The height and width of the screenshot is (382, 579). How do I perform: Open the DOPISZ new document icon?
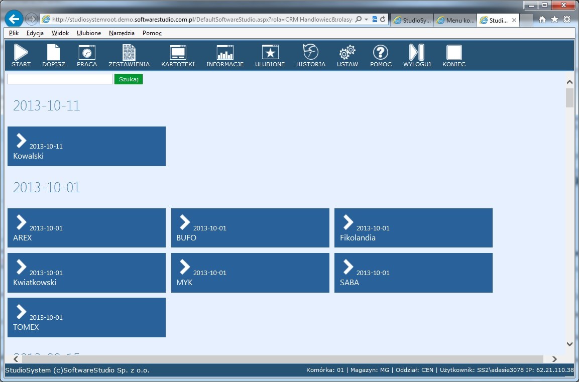click(53, 53)
